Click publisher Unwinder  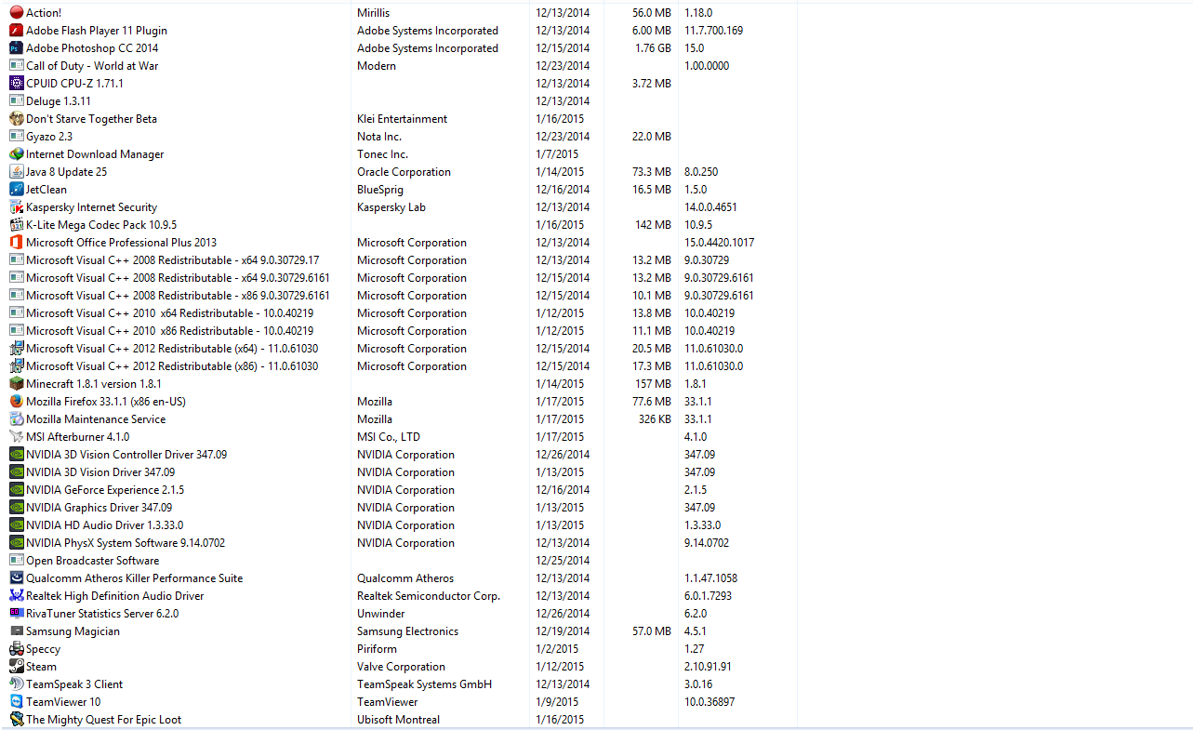381,614
